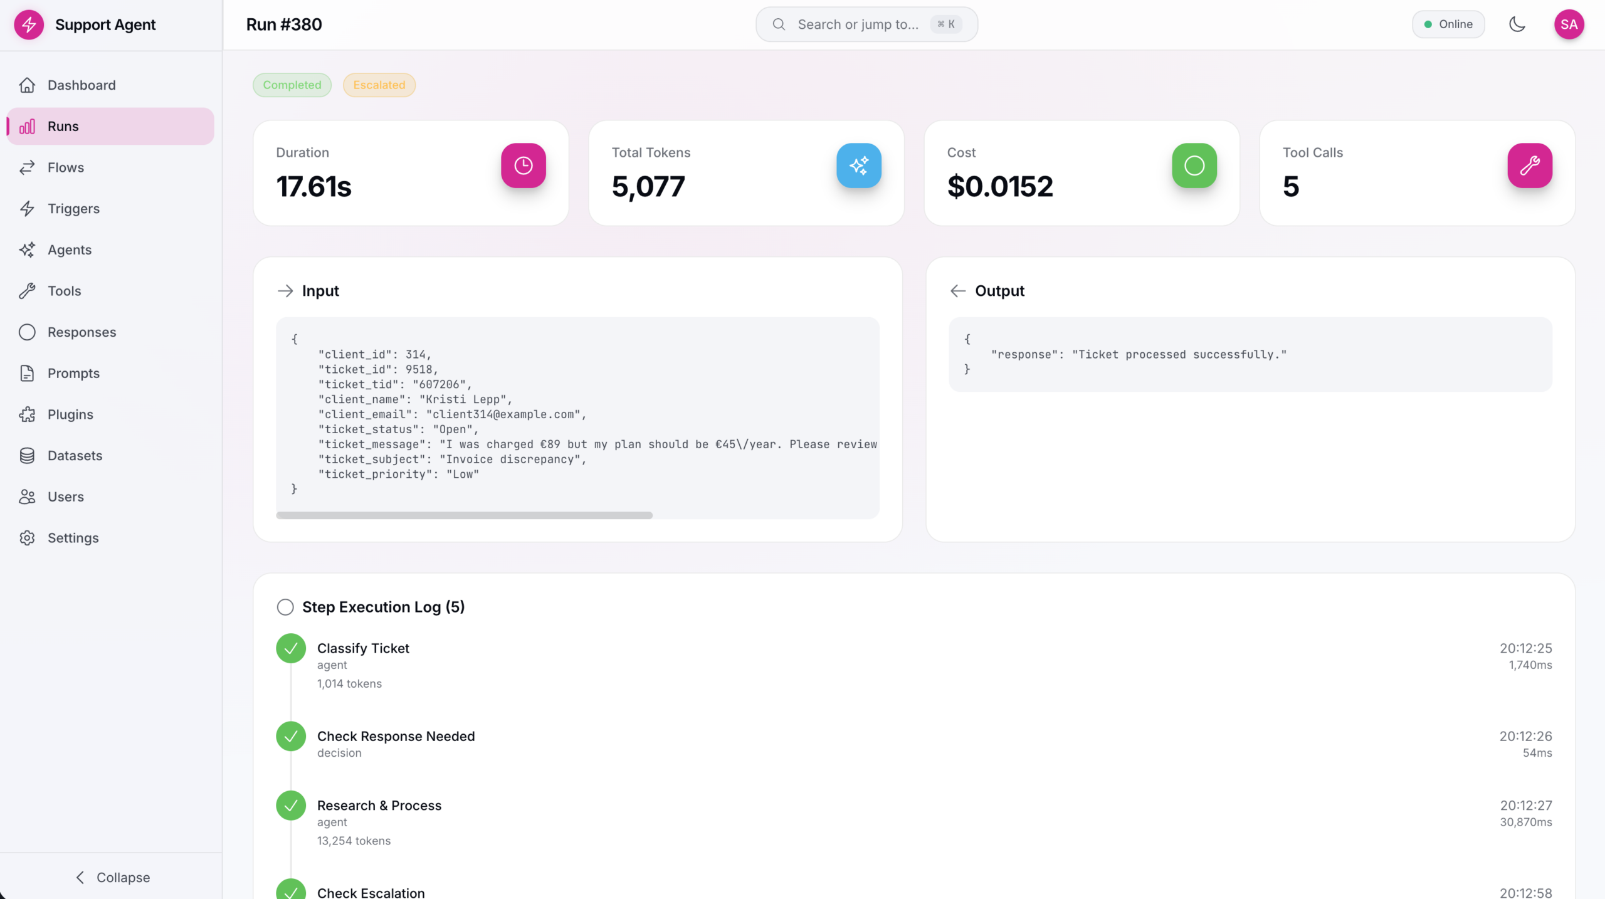This screenshot has height=899, width=1605.
Task: Select Runs in the sidebar
Action: pos(110,127)
